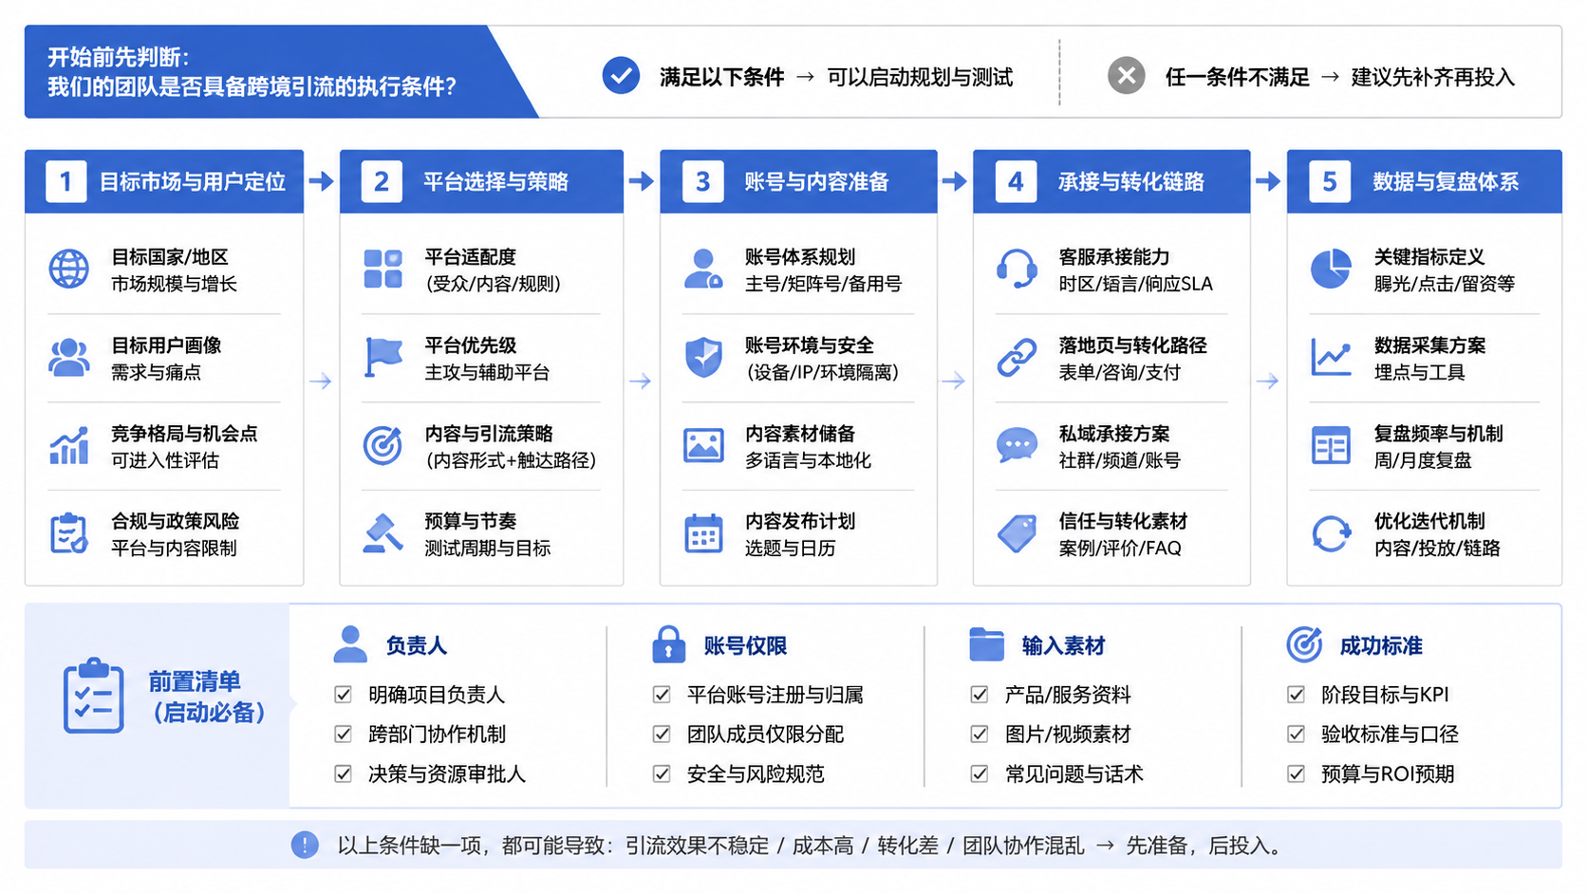Viewport: 1587px width, 893px height.
Task: Toggle the 图片/视频素材 checkbox
Action: point(980,734)
